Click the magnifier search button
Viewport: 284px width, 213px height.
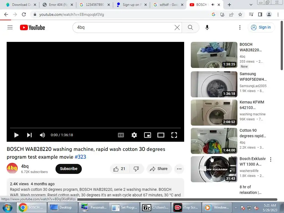click(x=190, y=27)
